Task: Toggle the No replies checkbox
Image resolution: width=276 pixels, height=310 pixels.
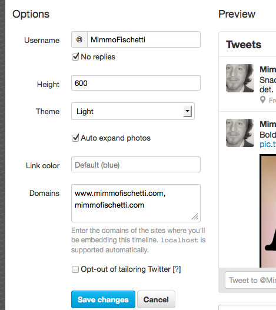Action: [75, 57]
